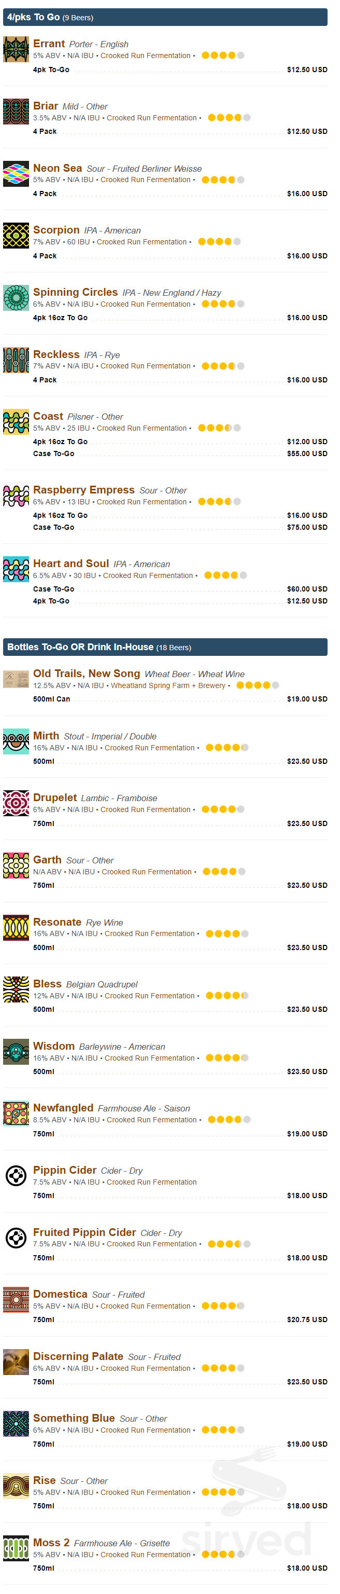Viewport: 340px width, 1594px height.
Task: Click the Discerning Palate thumbnail image
Action: point(16,1362)
